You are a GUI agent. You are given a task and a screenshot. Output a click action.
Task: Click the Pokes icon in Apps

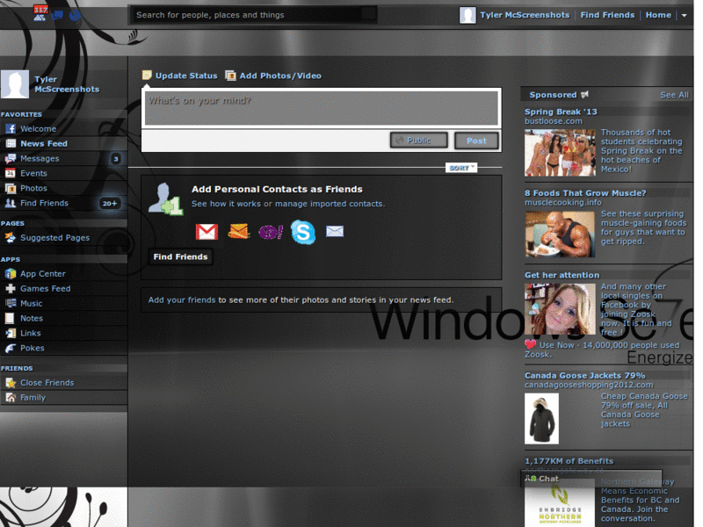tap(11, 348)
